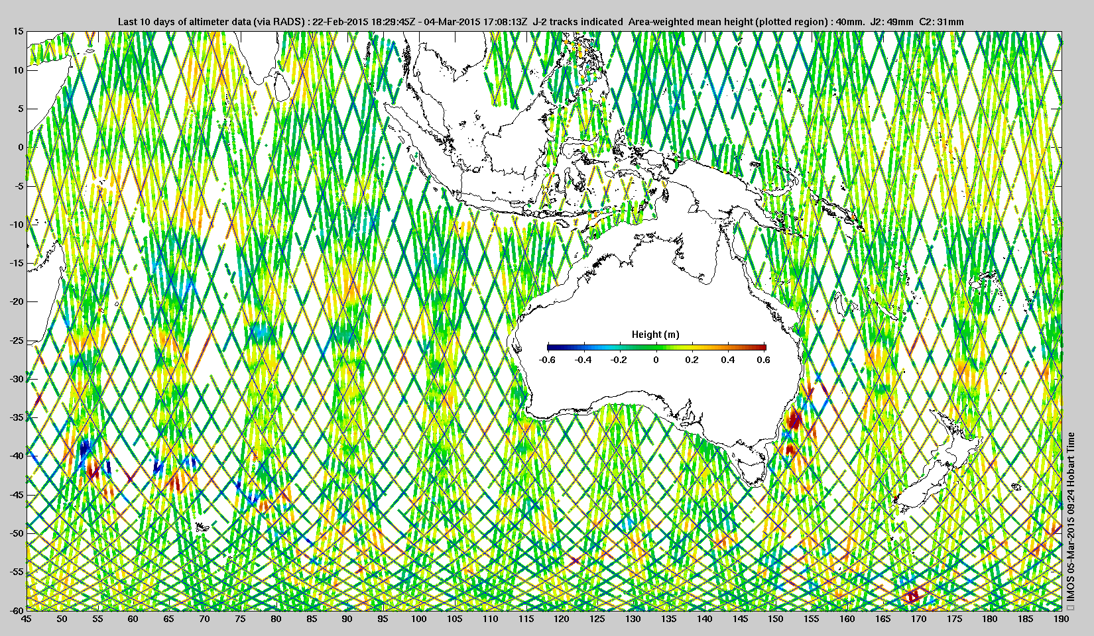This screenshot has width=1094, height=636.
Task: Click latitude axis tick label '-25'
Action: point(17,341)
